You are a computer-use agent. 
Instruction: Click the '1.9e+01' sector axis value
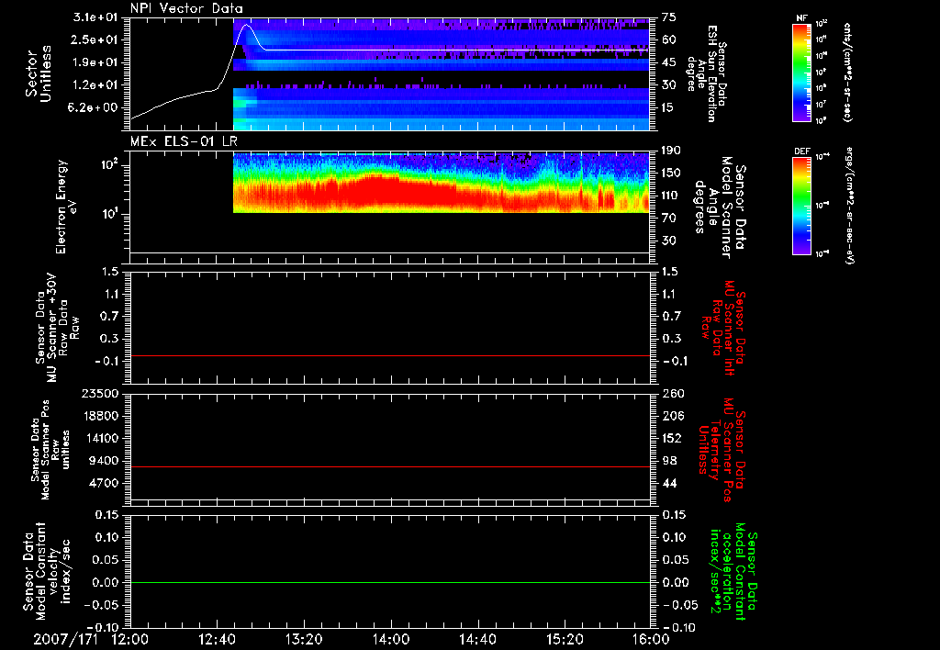[x=95, y=62]
